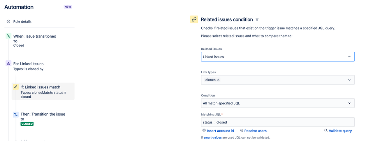Screen dimensions: 389x141
Task: Click the large link icon in the condition header
Action: coord(194,19)
